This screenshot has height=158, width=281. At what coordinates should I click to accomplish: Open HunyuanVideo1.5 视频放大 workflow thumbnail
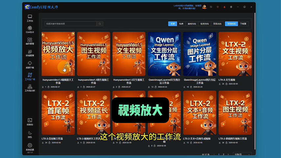58,54
